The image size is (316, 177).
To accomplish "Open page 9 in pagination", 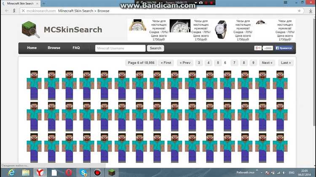I will pyautogui.click(x=253, y=63).
